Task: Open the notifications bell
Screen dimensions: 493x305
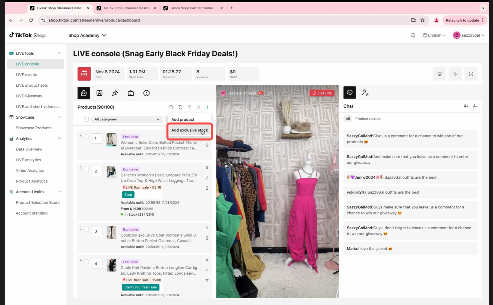Action: coord(413,35)
